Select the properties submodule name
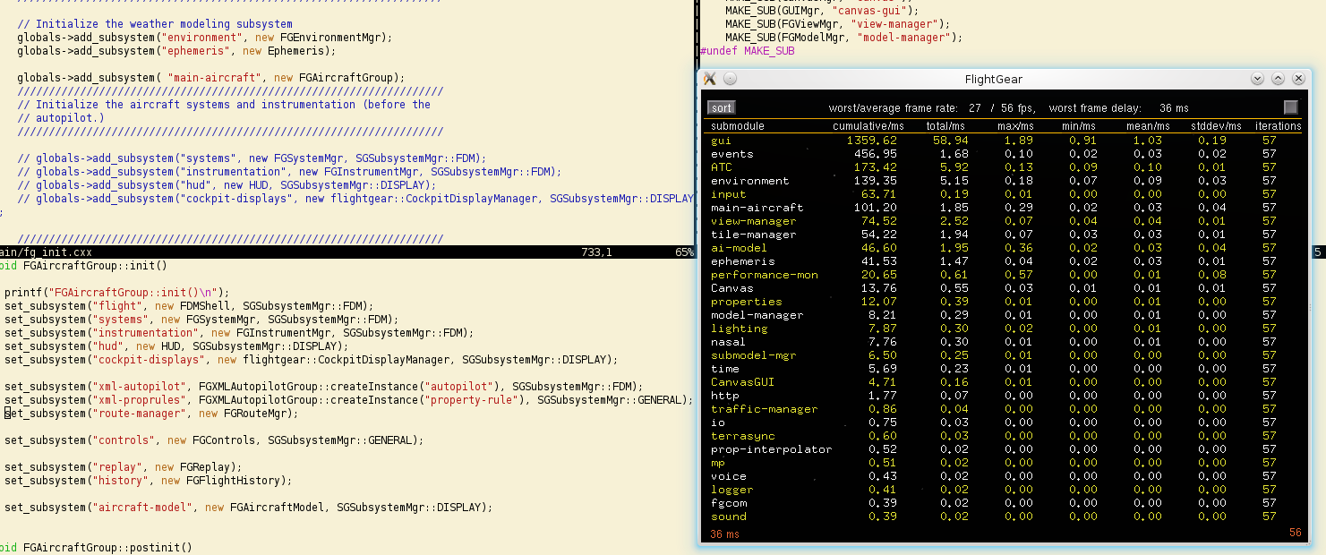The image size is (1326, 555). (747, 302)
